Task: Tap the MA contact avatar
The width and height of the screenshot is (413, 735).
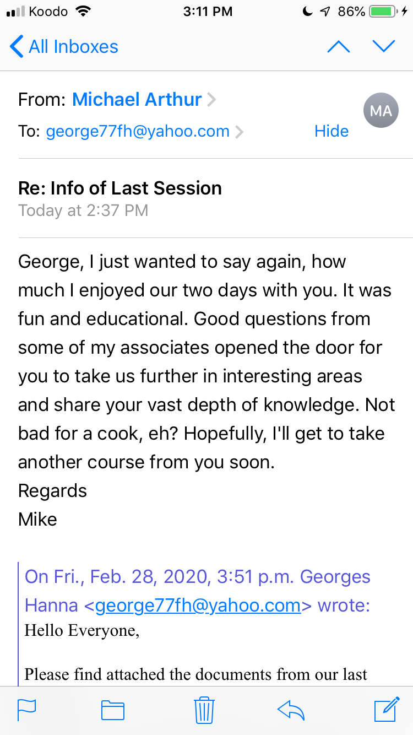Action: 381,111
